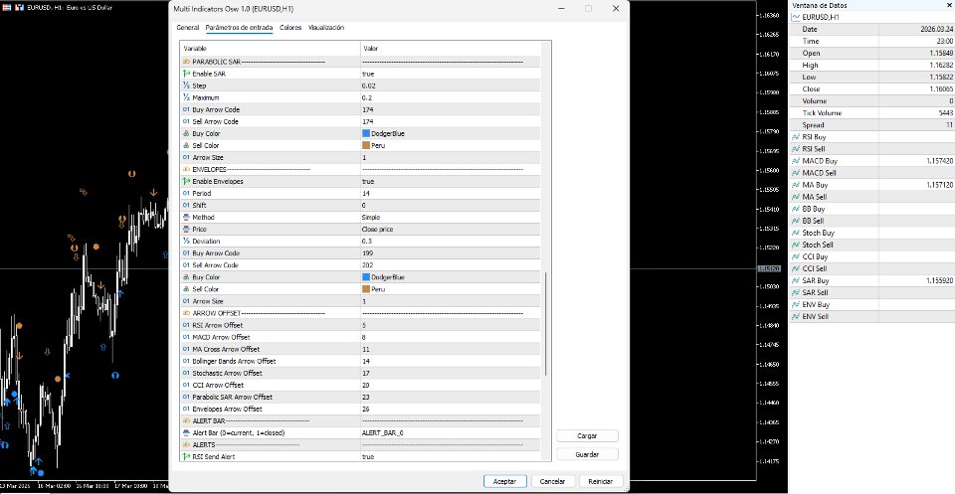
Task: Open the Price dropdown showing Close price
Action: pos(450,230)
